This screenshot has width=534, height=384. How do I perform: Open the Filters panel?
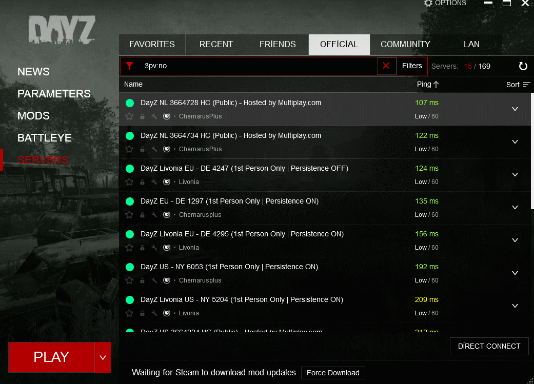(412, 66)
